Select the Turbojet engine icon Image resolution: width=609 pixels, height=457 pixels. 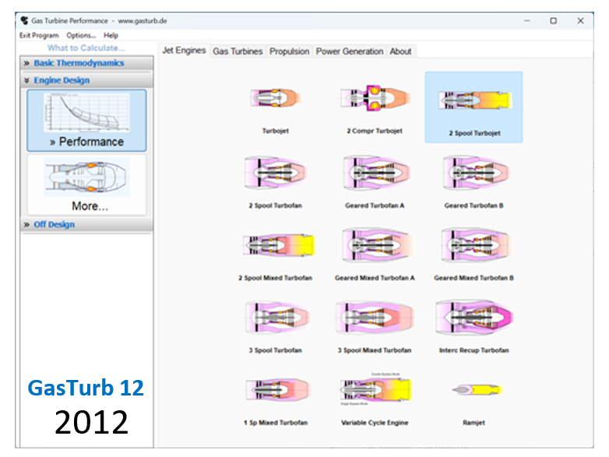click(275, 97)
